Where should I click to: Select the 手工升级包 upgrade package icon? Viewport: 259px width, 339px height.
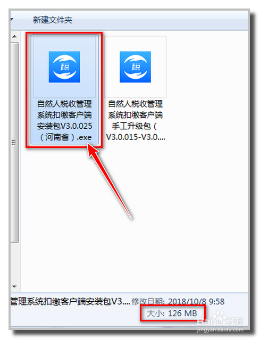(x=135, y=67)
